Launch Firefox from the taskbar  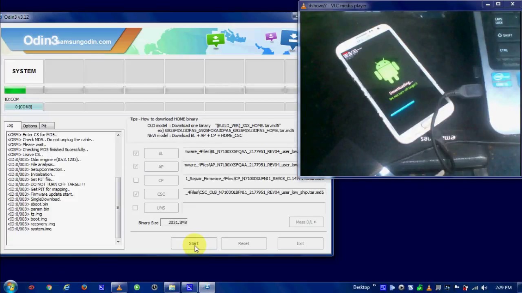84,287
